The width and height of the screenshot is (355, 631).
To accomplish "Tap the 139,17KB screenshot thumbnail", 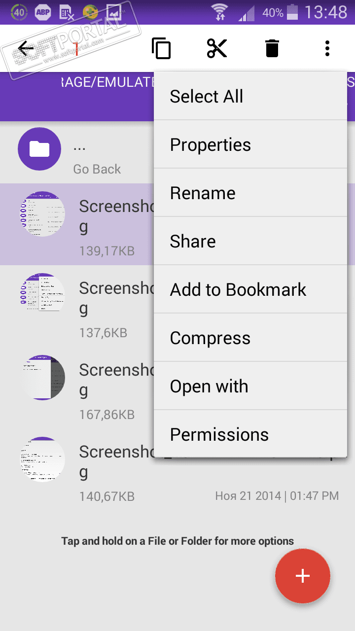I will pyautogui.click(x=43, y=214).
